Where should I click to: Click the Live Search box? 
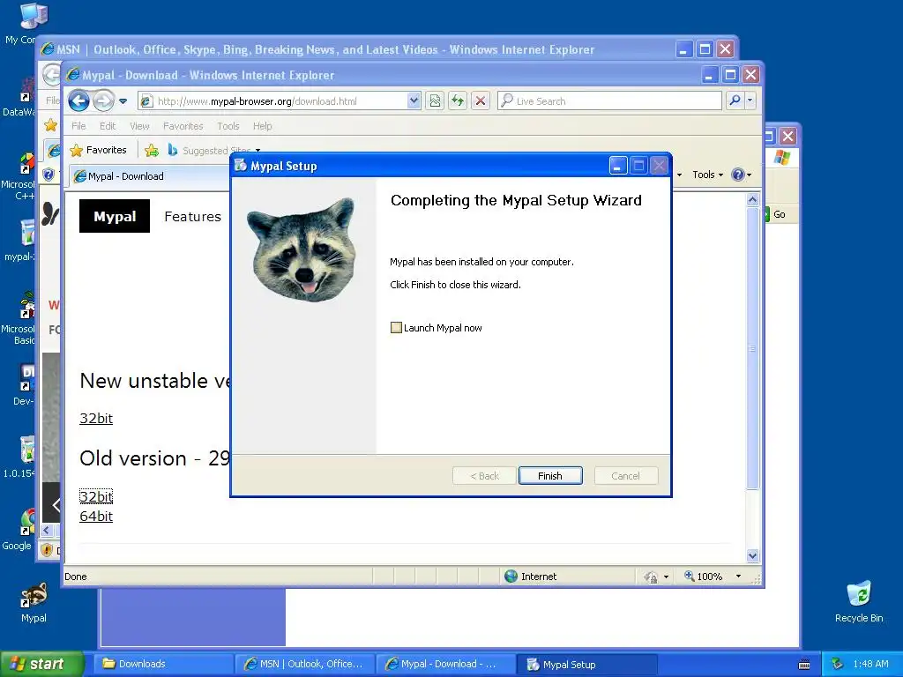click(609, 100)
